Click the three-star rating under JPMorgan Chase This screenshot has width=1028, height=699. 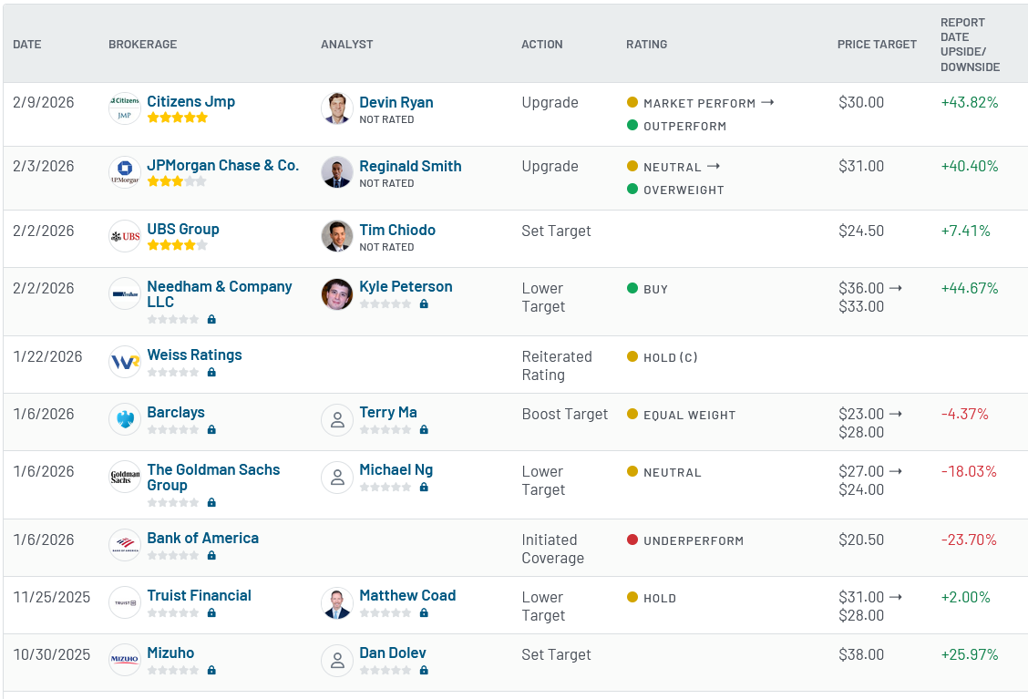pos(177,181)
